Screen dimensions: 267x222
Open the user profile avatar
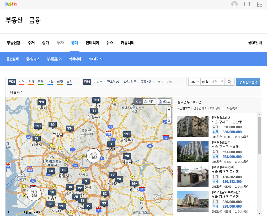tap(234, 4)
